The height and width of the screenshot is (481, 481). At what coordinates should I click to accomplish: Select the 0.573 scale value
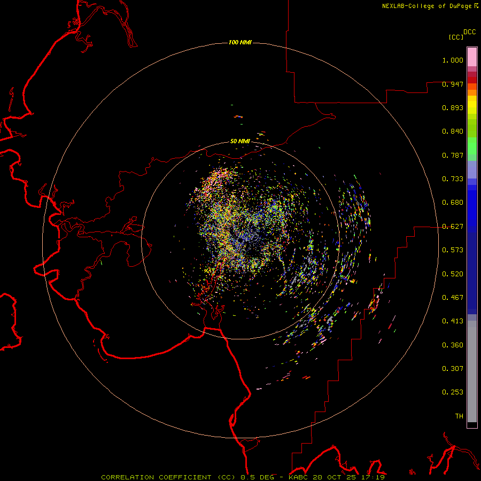coord(453,250)
